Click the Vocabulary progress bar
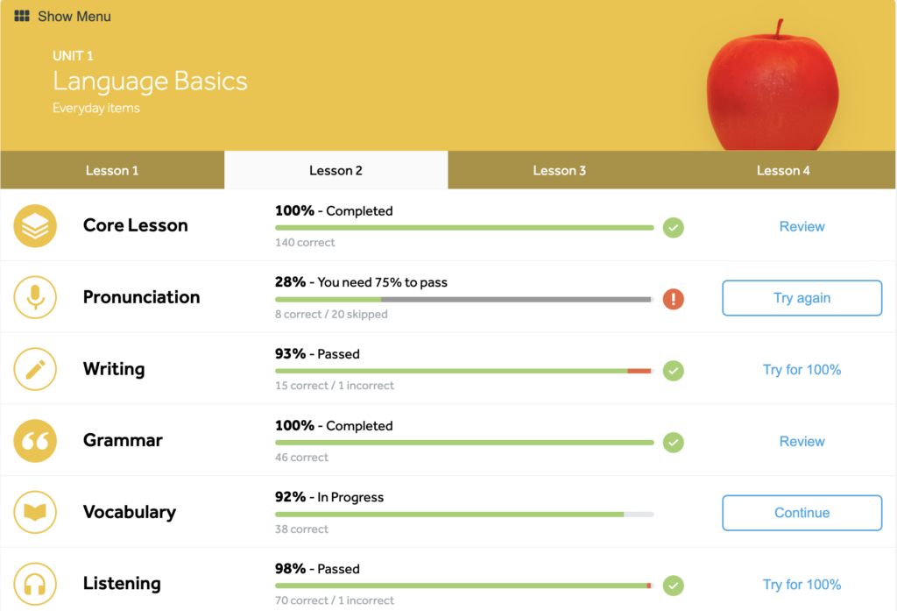 coord(464,514)
